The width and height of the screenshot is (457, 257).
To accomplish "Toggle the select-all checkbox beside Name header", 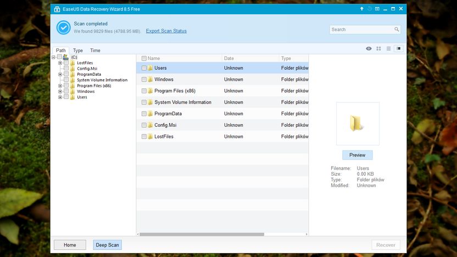I will (144, 58).
